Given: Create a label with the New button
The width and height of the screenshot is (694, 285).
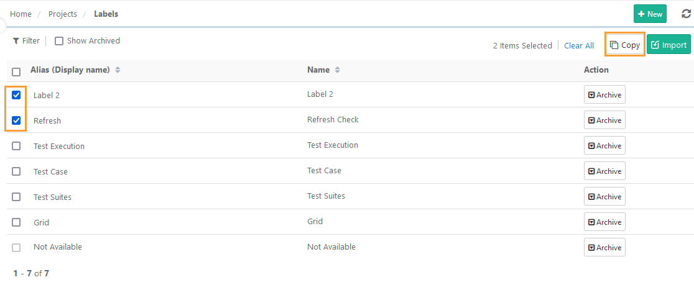Looking at the screenshot, I should click(650, 14).
